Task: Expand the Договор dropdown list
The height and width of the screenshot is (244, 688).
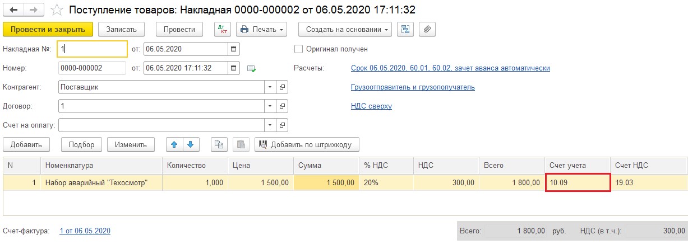Action: coord(270,106)
